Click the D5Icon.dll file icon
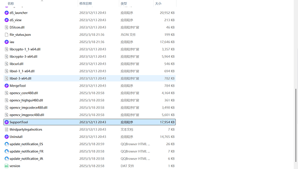 [6, 27]
